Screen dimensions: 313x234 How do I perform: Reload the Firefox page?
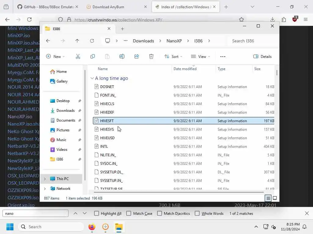click(x=29, y=19)
